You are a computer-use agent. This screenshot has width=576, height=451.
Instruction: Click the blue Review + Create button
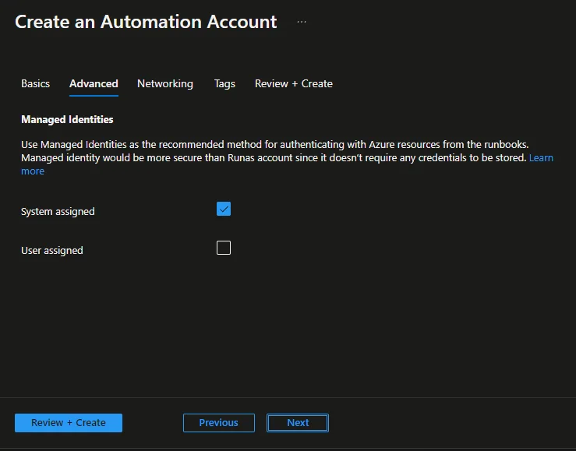[69, 423]
